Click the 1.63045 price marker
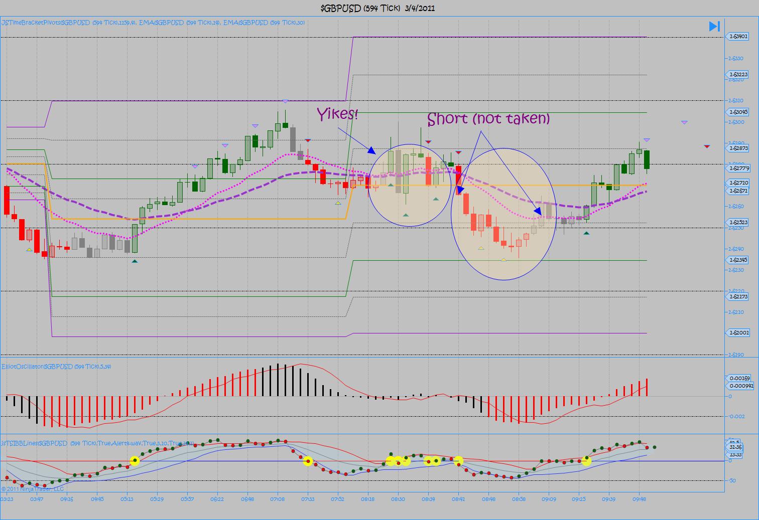 738,112
